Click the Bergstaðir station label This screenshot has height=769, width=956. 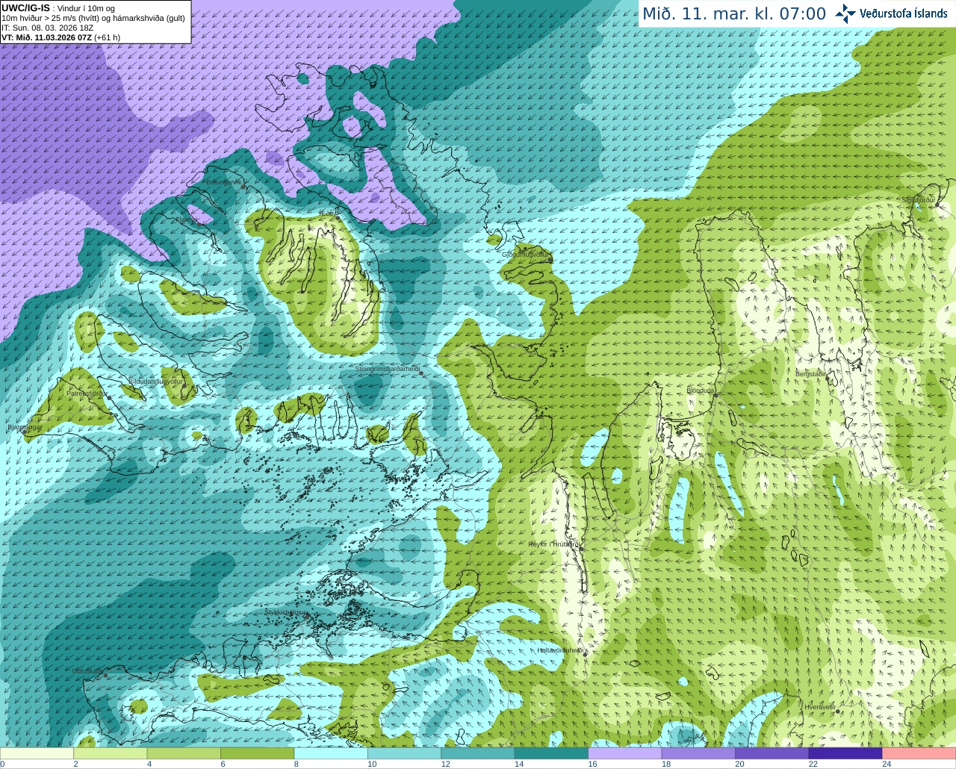[811, 373]
